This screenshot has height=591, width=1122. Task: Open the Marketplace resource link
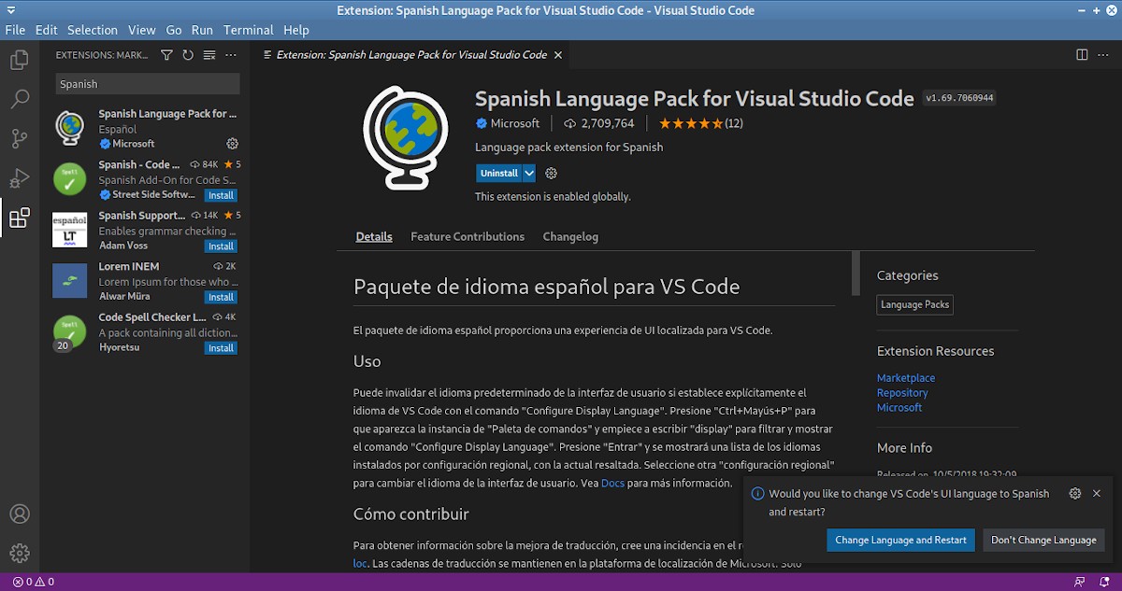click(x=905, y=378)
